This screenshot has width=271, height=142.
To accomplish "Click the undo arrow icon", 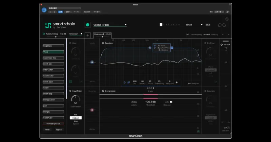I will pyautogui.click(x=220, y=25).
